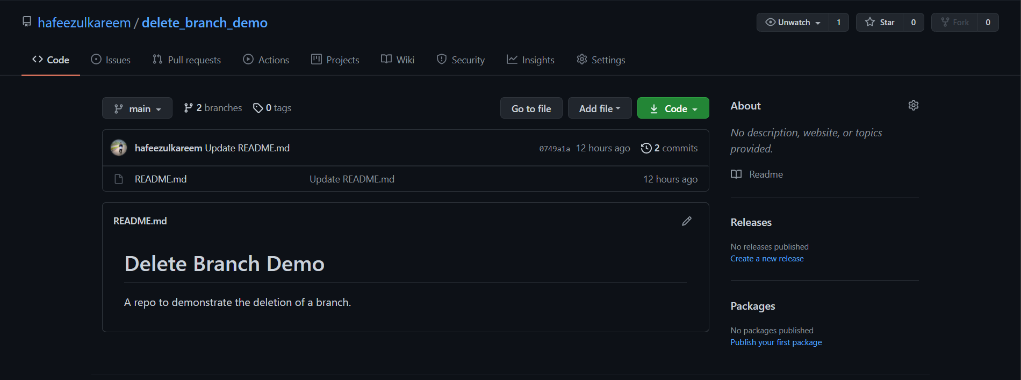Open the commit hash 0749a1a

click(x=555, y=149)
